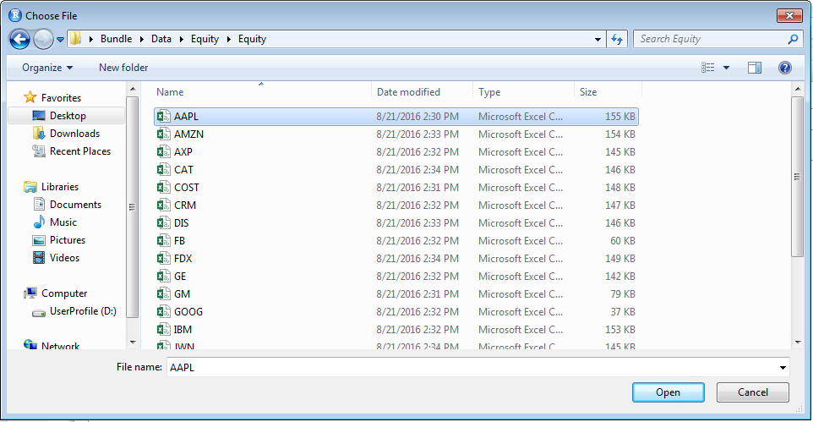Click the folder icon in address bar
Image resolution: width=813 pixels, height=422 pixels.
point(76,39)
